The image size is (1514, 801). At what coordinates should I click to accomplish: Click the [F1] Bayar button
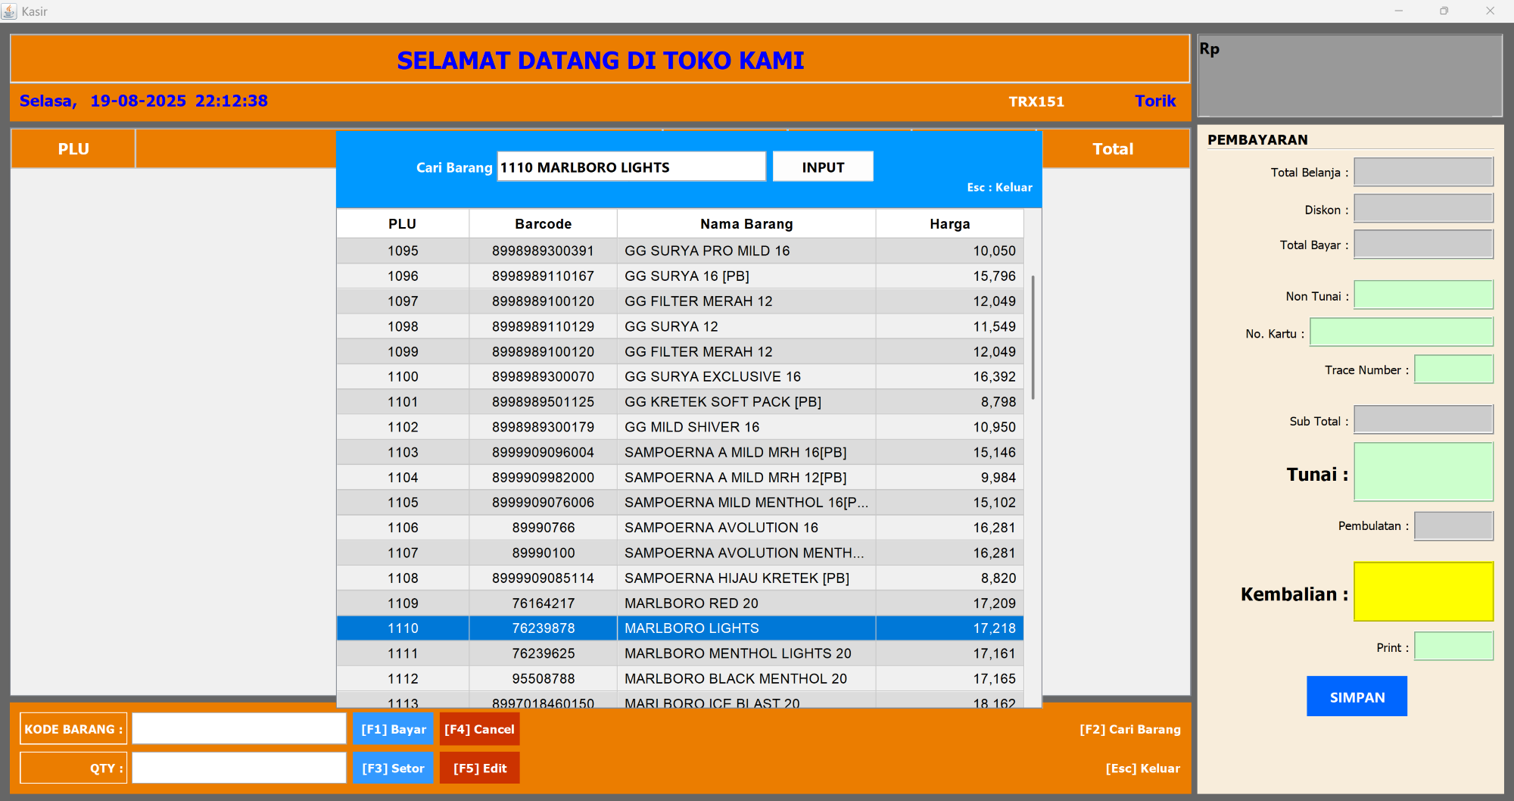point(393,729)
